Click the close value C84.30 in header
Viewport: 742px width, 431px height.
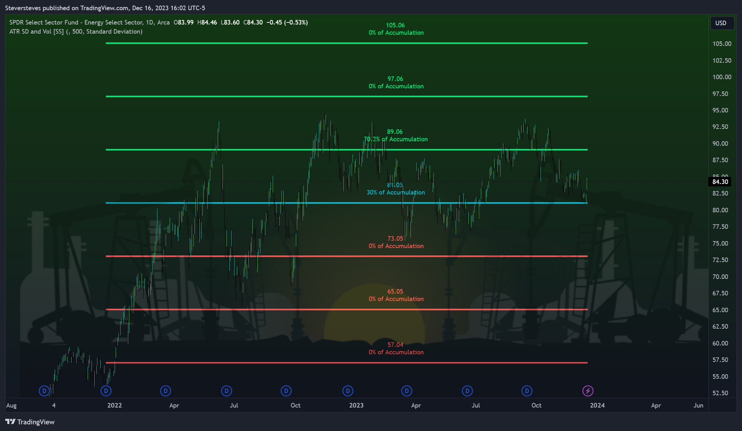253,22
